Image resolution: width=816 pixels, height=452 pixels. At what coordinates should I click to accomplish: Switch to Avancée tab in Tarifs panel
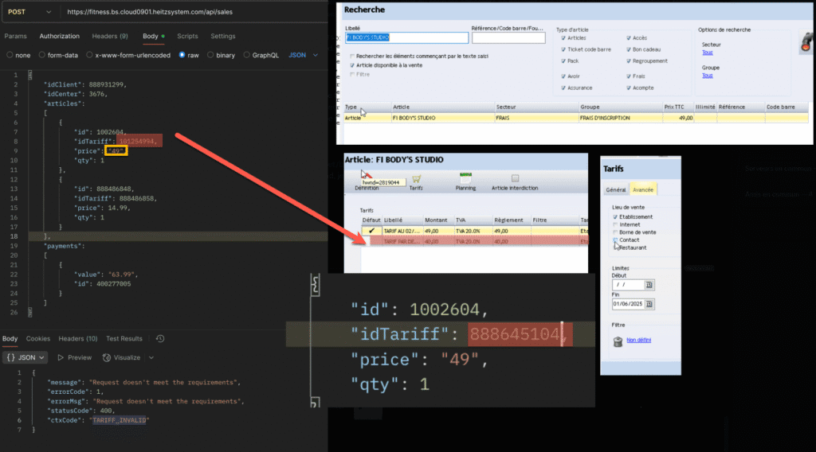pyautogui.click(x=643, y=189)
